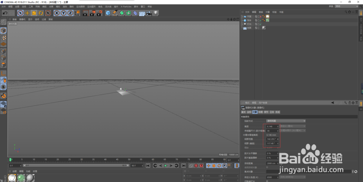
Task: Click frame 45 on the timeline ruler
Action: coord(117,160)
